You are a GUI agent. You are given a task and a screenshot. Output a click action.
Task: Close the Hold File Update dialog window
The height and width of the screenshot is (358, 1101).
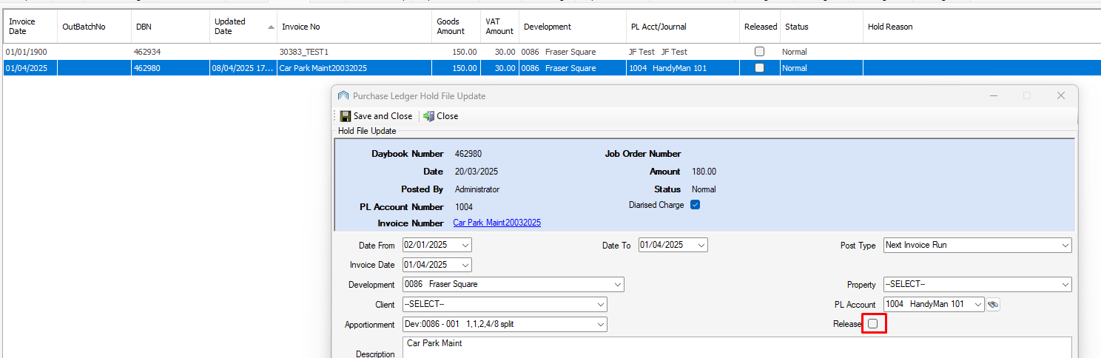point(1060,96)
